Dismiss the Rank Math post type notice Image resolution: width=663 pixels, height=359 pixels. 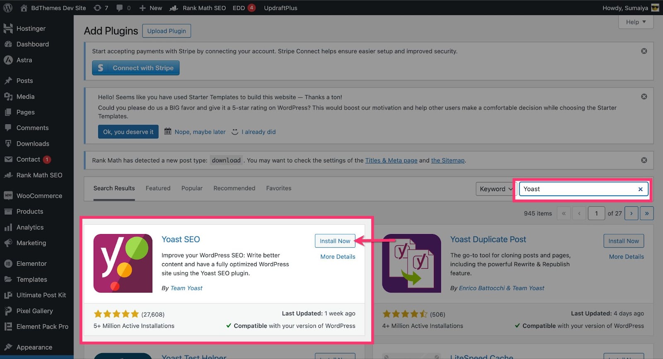pyautogui.click(x=644, y=160)
